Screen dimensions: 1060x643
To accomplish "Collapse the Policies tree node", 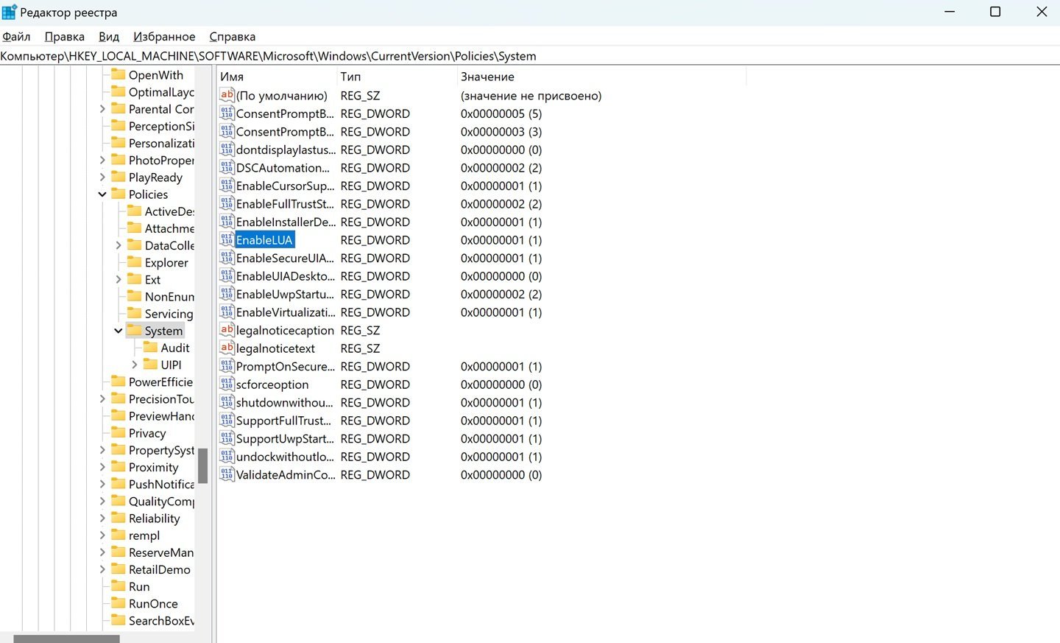I will 102,194.
